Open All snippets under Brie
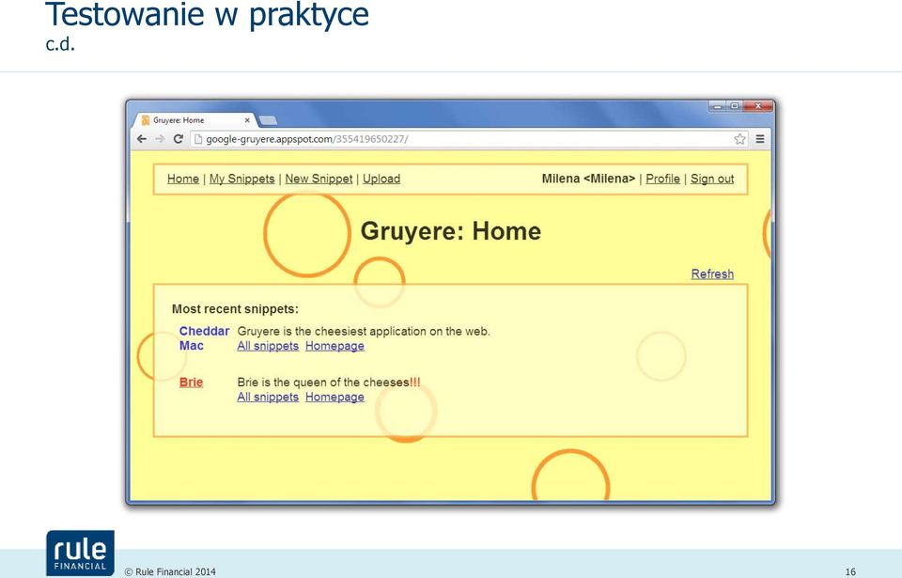This screenshot has width=902, height=578. pyautogui.click(x=268, y=397)
